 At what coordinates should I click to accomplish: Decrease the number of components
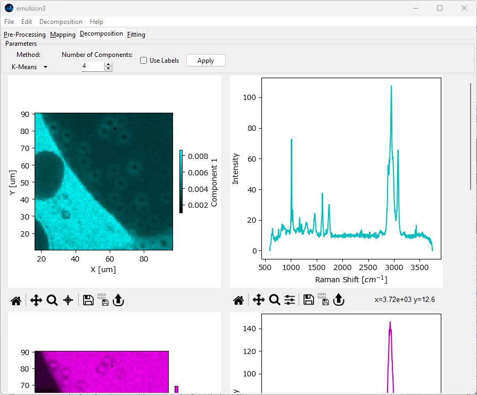(x=109, y=69)
